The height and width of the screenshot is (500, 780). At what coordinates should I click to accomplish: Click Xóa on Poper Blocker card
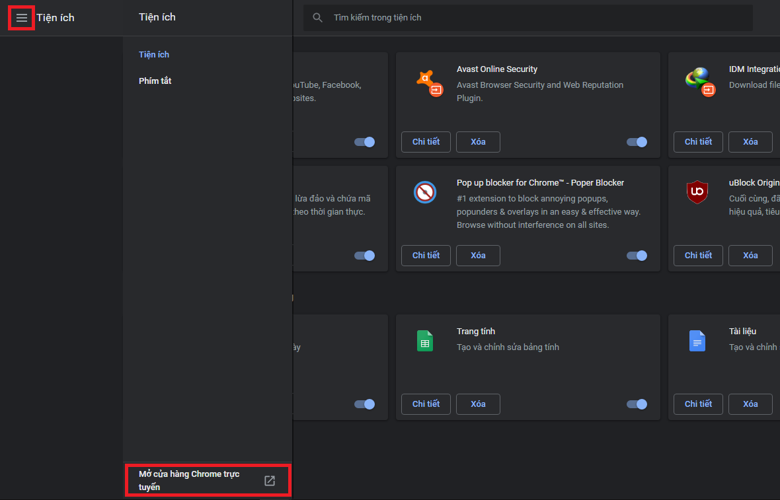click(x=478, y=256)
